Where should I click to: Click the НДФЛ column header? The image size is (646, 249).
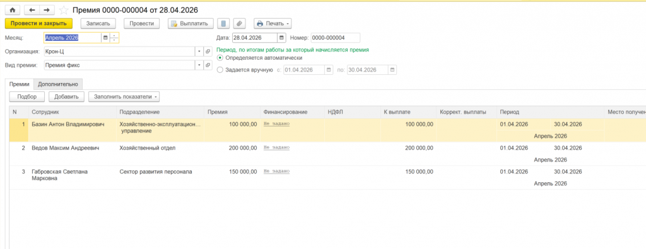pyautogui.click(x=353, y=112)
